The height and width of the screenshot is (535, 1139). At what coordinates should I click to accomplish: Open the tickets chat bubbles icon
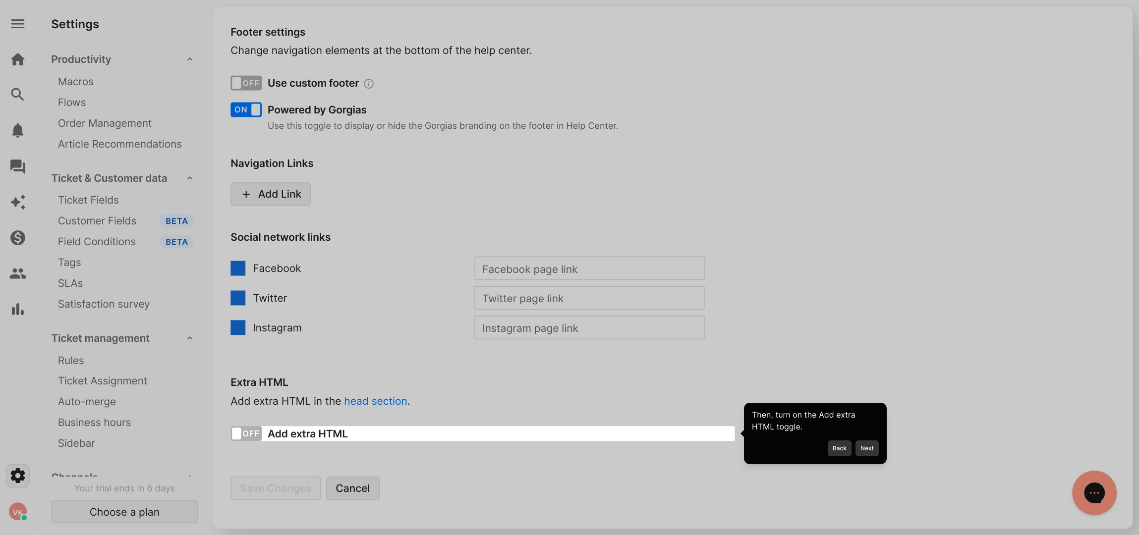pyautogui.click(x=18, y=166)
